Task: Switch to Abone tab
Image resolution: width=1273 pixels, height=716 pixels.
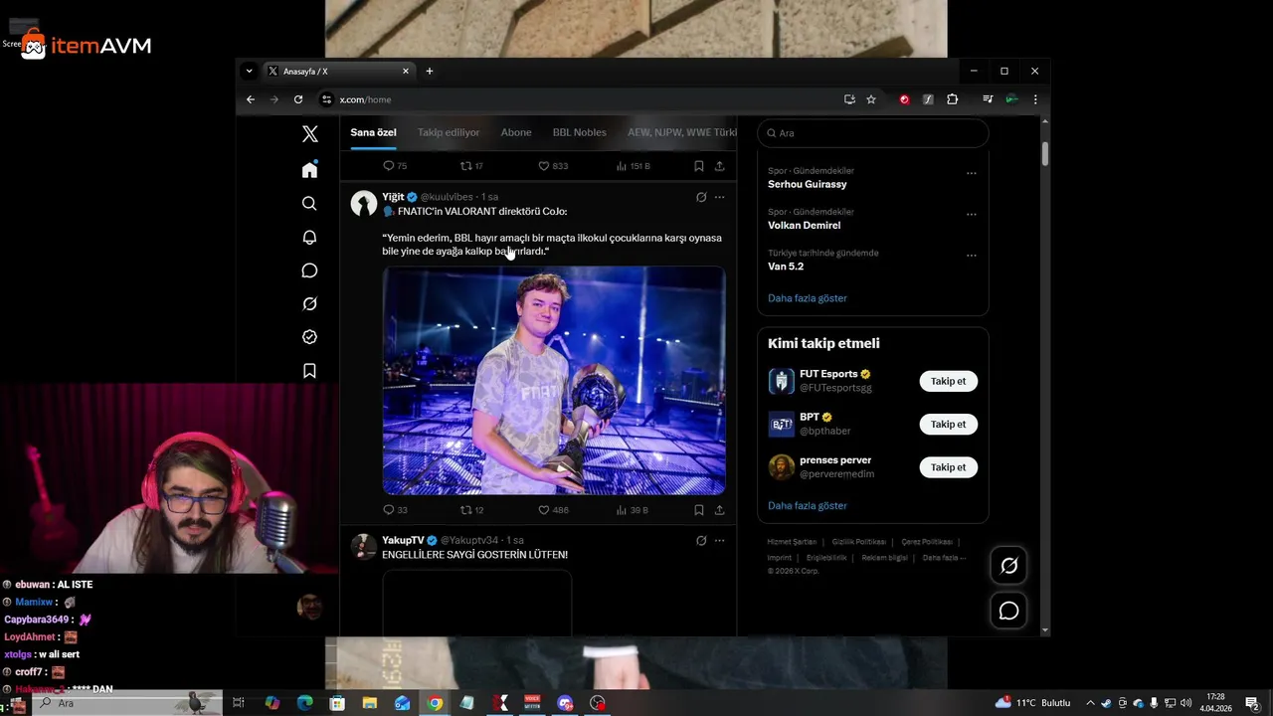Action: coord(516,132)
